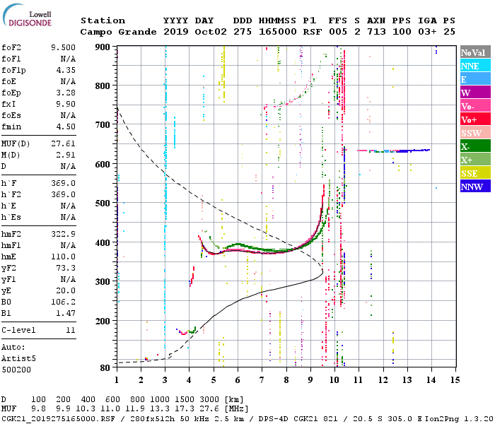This screenshot has height=424, width=495.
Task: Click the C-level value 11
Action: [x=71, y=330]
